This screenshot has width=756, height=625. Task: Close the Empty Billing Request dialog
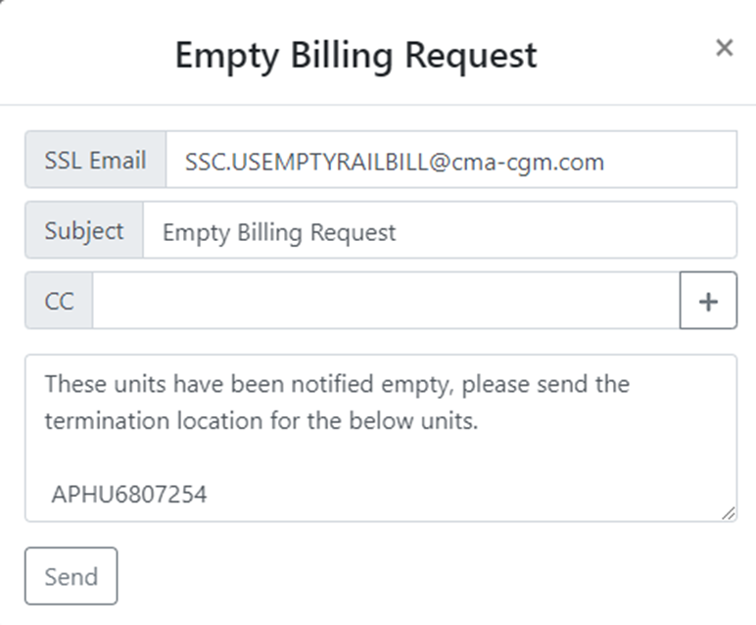[x=724, y=48]
